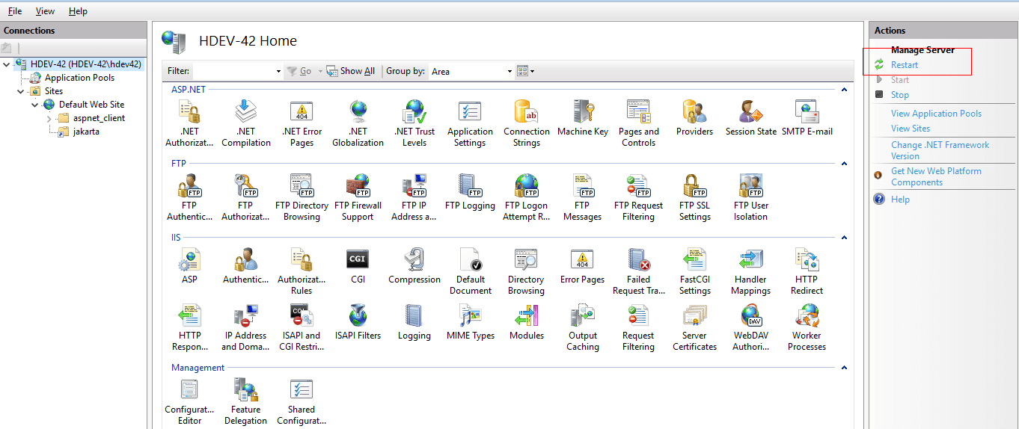Open the View menu
Screen dimensions: 1019x429
tap(45, 11)
